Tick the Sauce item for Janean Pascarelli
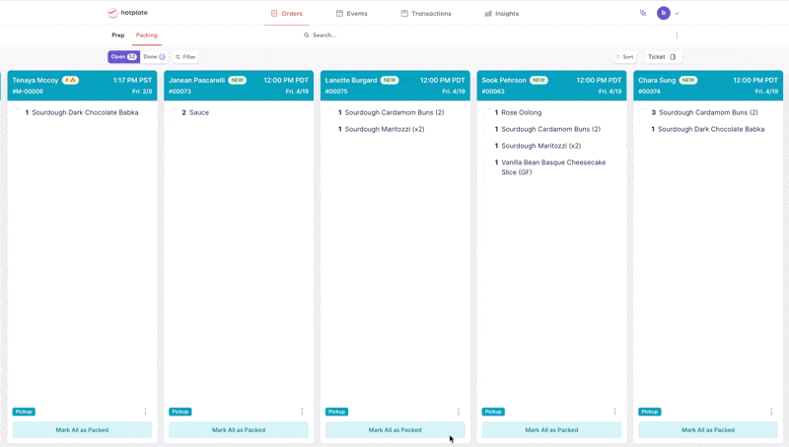 [x=175, y=113]
